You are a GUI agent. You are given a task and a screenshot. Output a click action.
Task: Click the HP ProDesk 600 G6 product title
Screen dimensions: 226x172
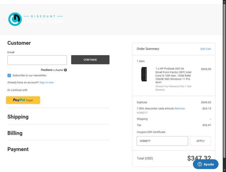click(x=173, y=76)
